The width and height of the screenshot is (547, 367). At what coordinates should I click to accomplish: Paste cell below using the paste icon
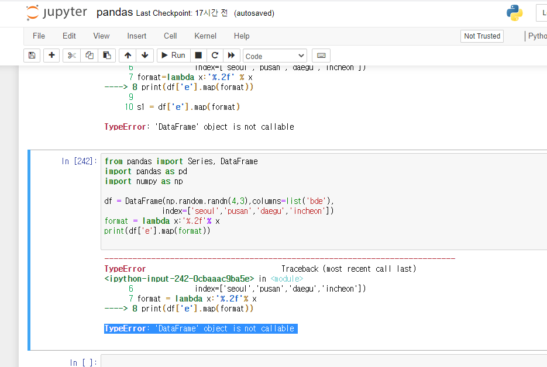coord(107,56)
